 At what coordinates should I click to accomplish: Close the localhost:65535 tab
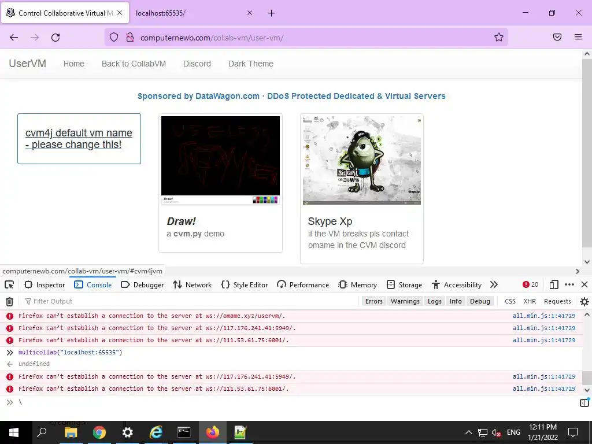click(250, 13)
